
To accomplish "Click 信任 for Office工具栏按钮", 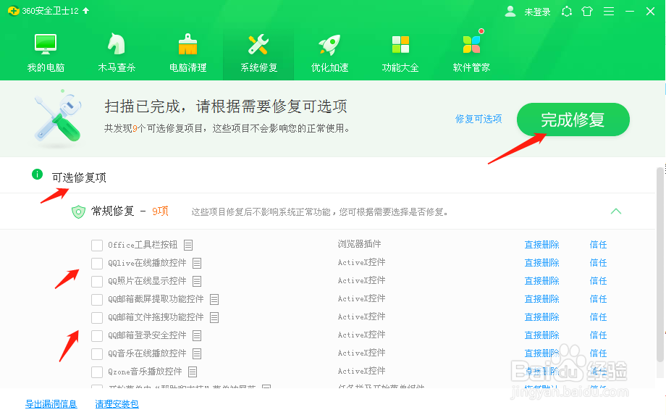I will point(599,245).
